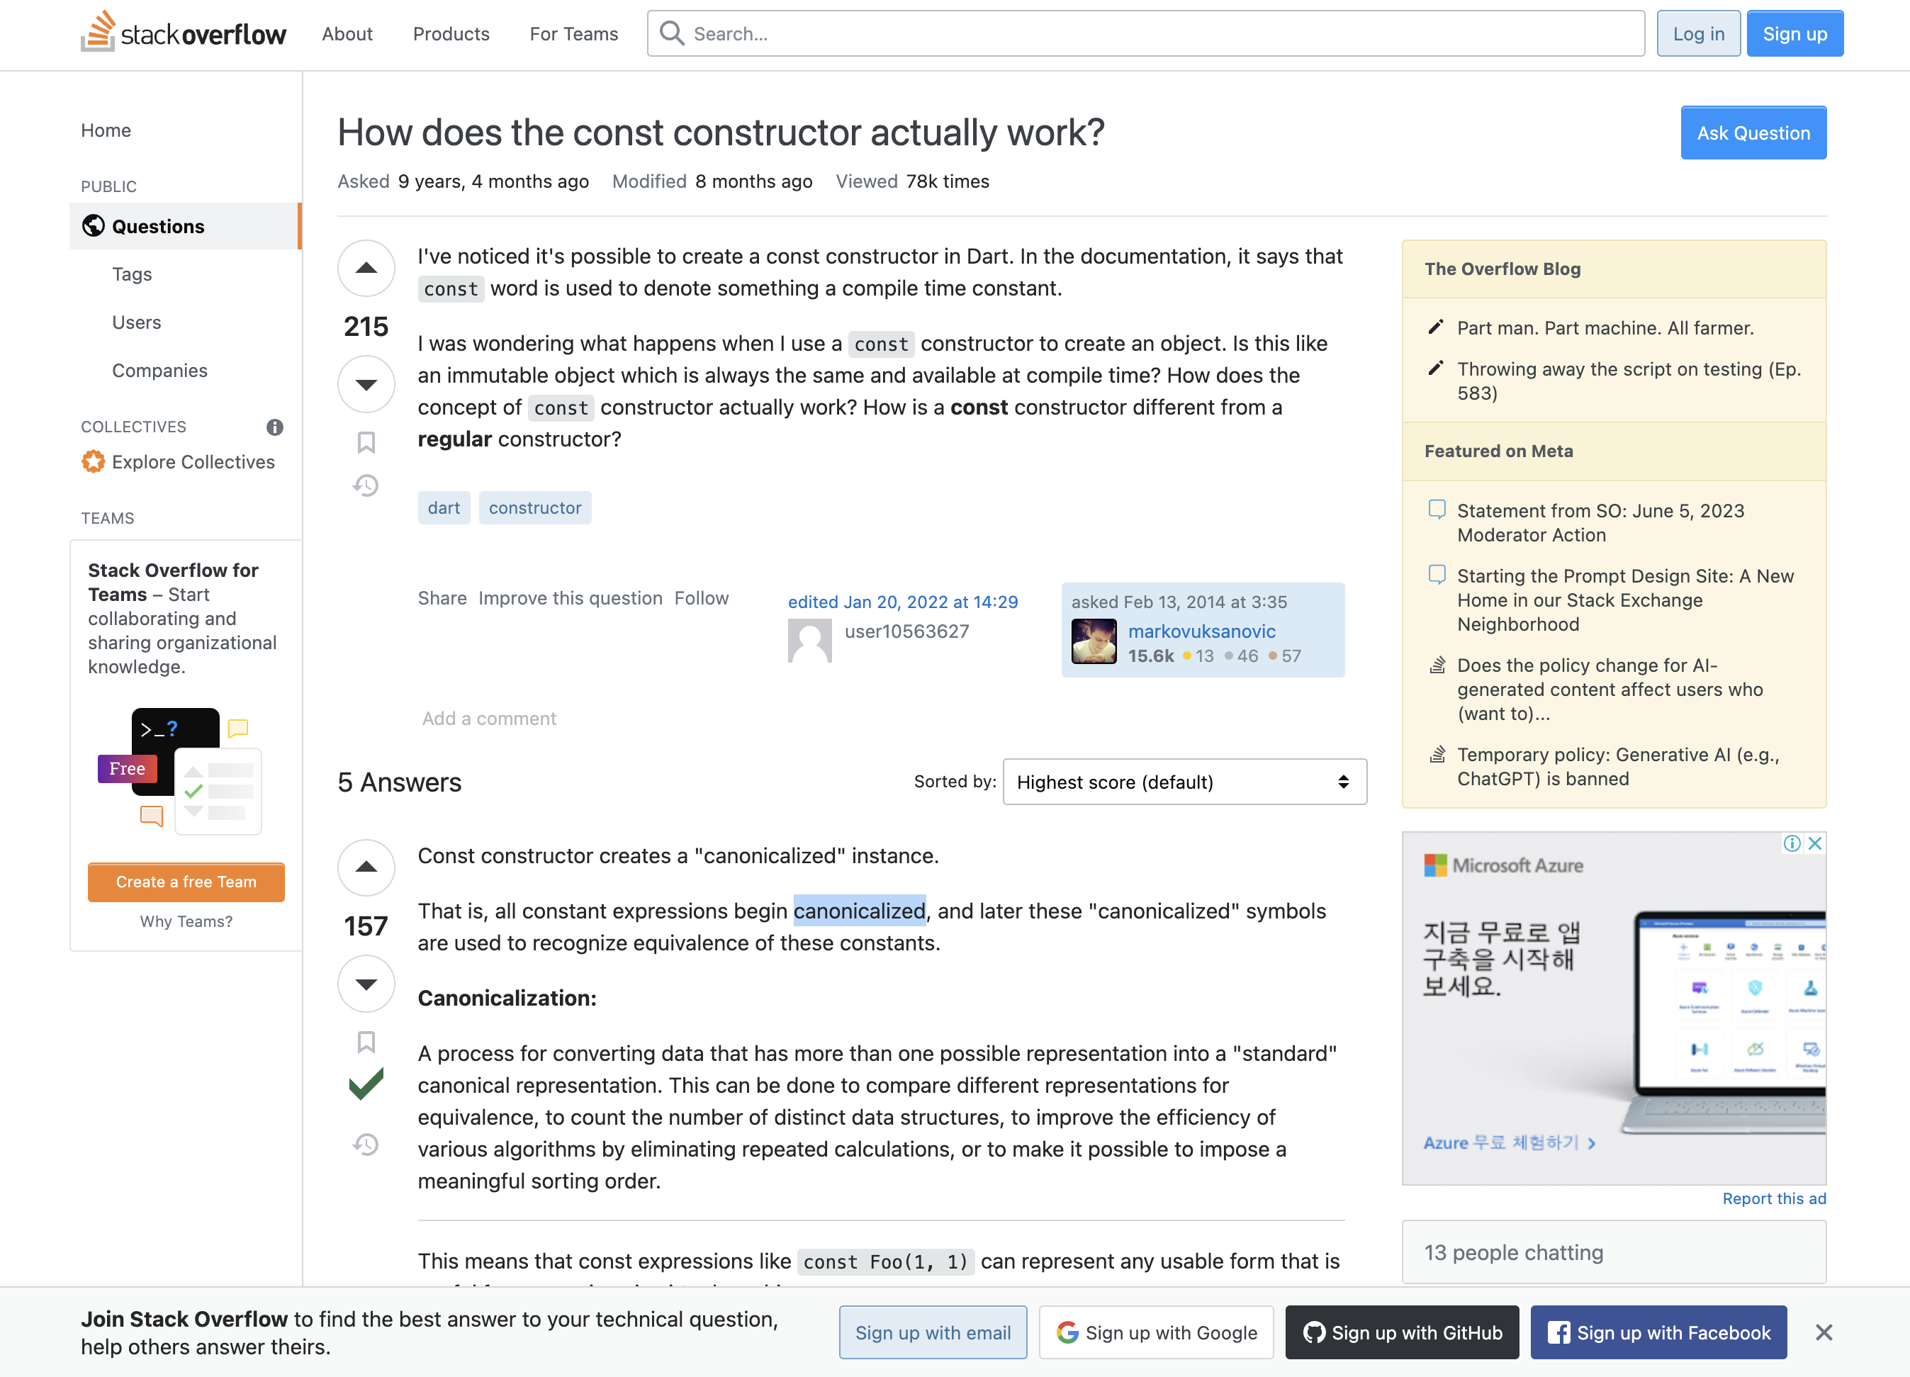Viewport: 1910px width, 1377px height.
Task: Open the question title link
Action: (721, 133)
